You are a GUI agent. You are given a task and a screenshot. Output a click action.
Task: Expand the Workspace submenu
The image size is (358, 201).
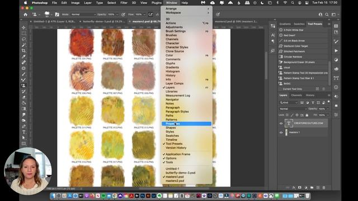186,13
